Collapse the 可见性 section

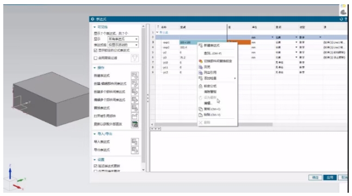click(95, 27)
